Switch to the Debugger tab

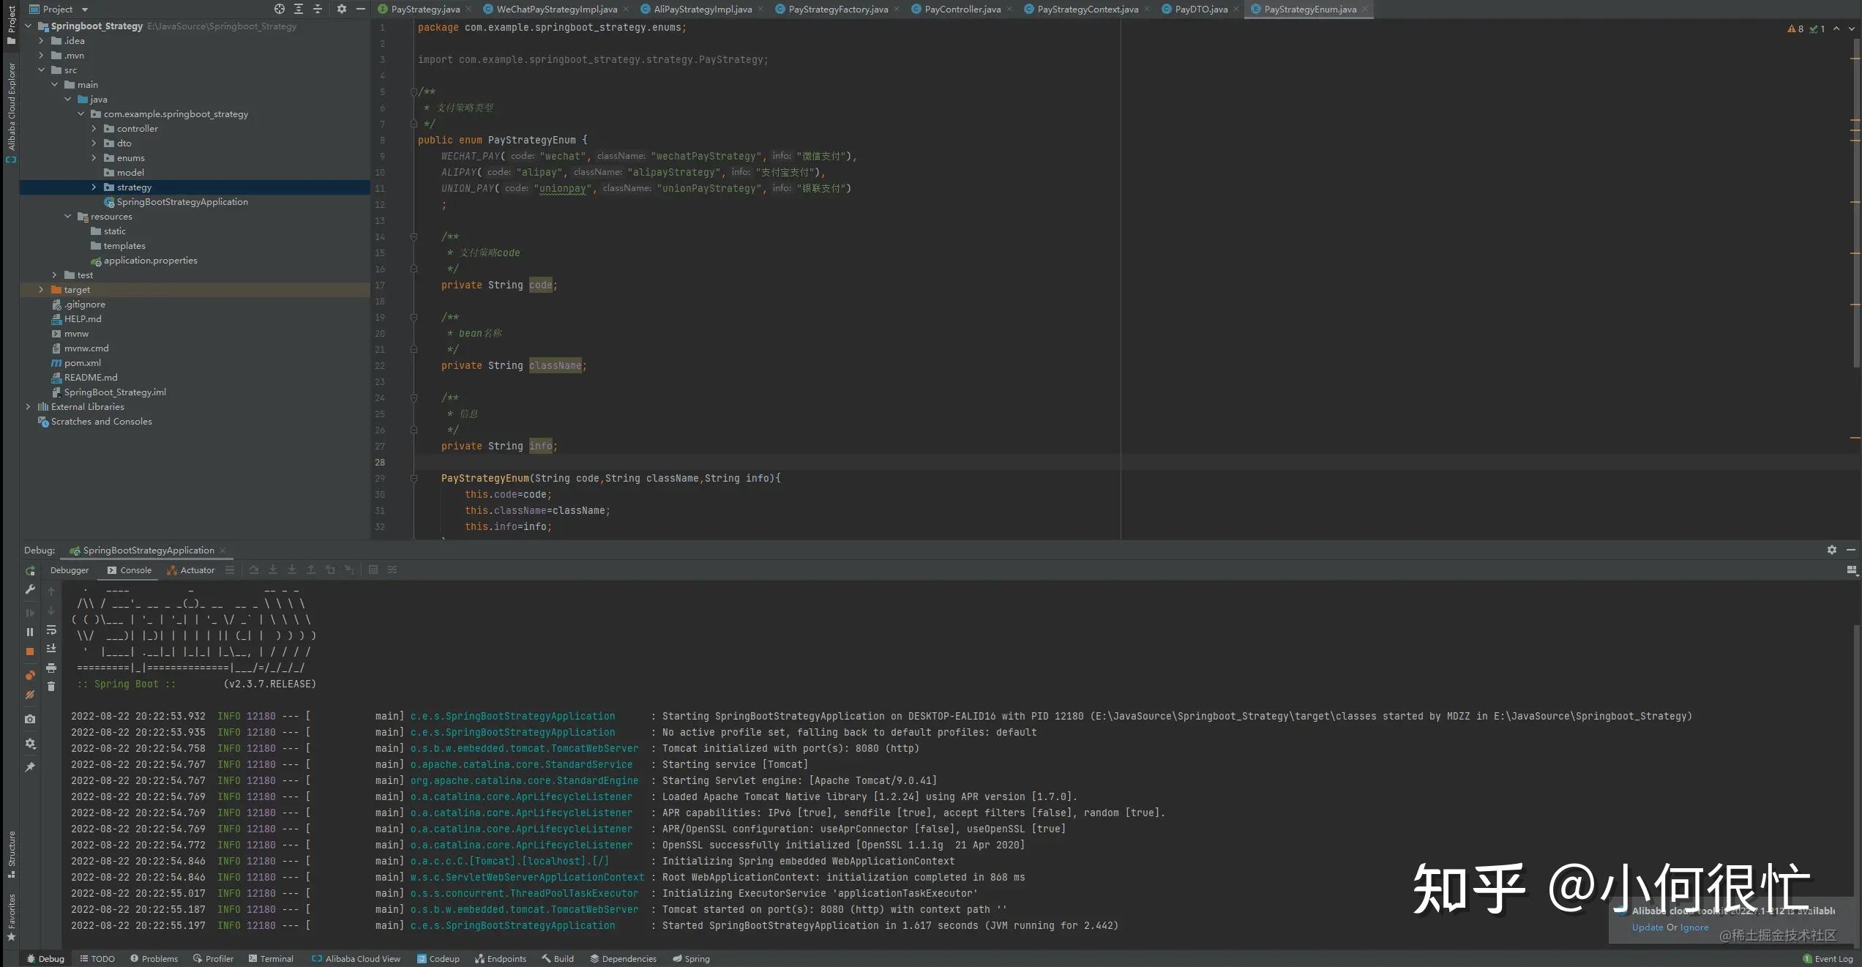(x=70, y=570)
